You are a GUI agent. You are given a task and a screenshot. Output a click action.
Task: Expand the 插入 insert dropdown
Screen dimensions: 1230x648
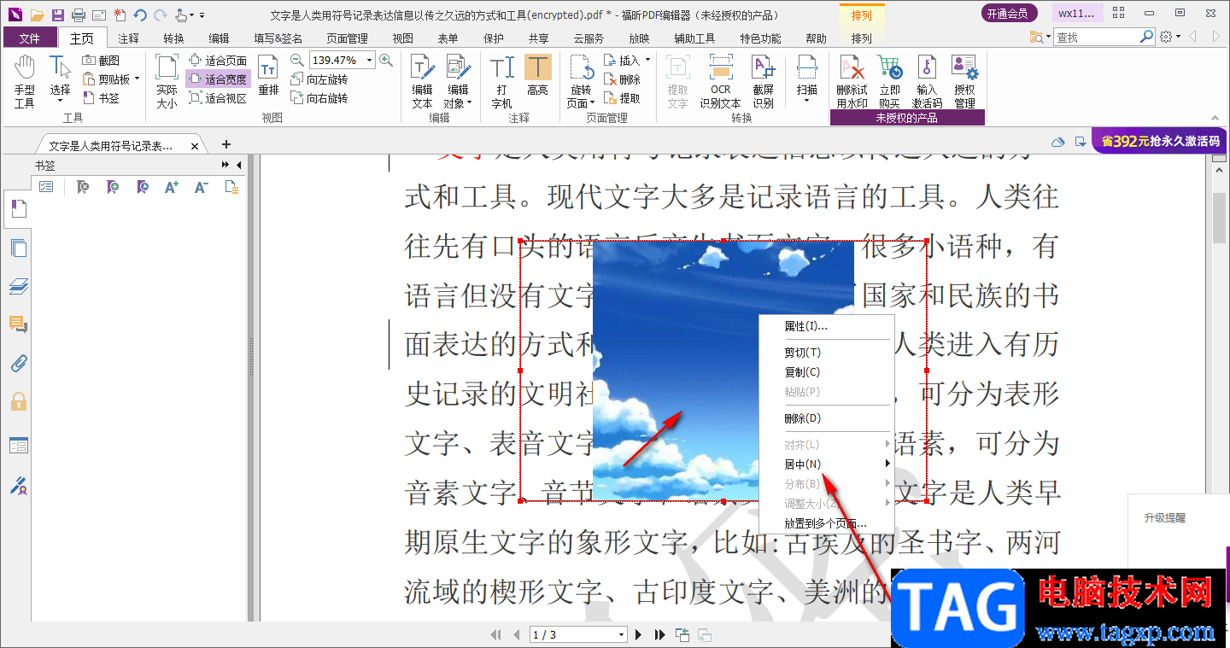tap(647, 61)
